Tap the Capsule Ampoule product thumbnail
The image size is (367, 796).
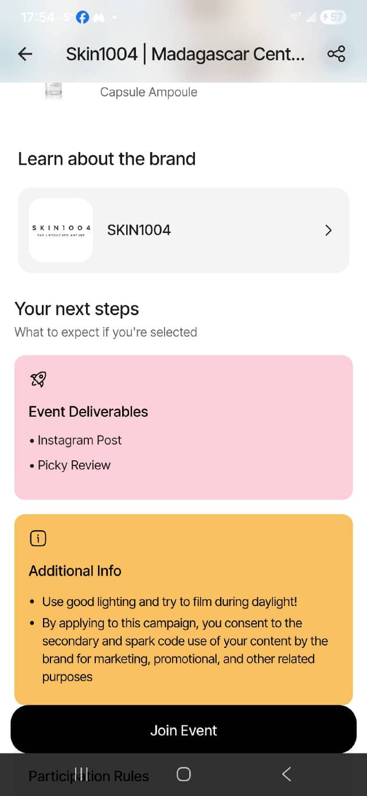[53, 91]
